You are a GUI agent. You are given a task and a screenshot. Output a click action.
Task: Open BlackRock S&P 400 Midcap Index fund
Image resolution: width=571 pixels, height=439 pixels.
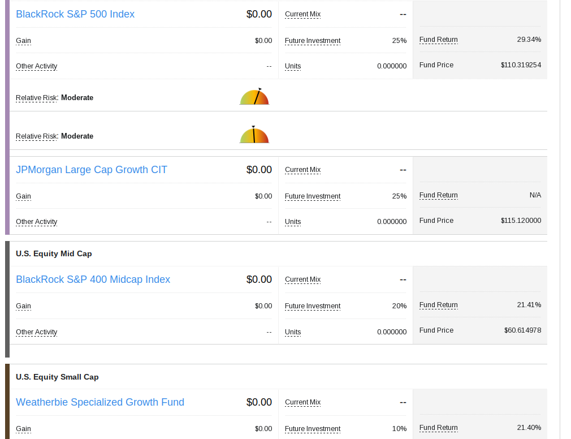[x=93, y=279]
